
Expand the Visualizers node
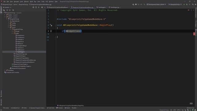point(5,70)
